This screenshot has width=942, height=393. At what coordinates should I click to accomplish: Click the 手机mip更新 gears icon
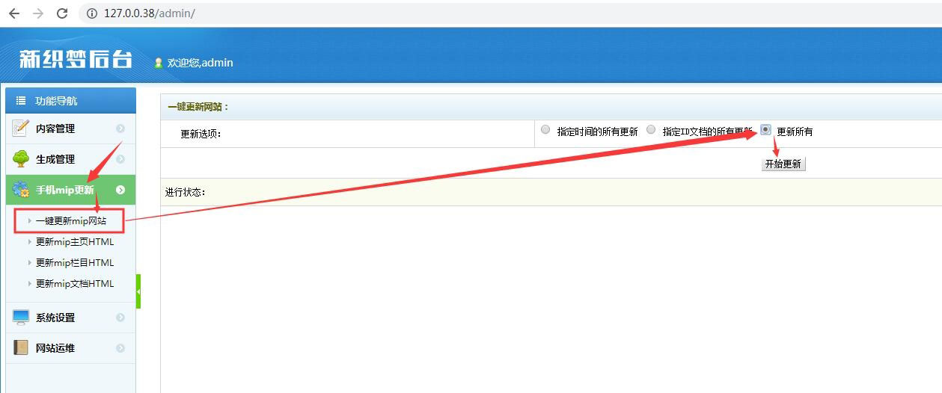pos(20,190)
